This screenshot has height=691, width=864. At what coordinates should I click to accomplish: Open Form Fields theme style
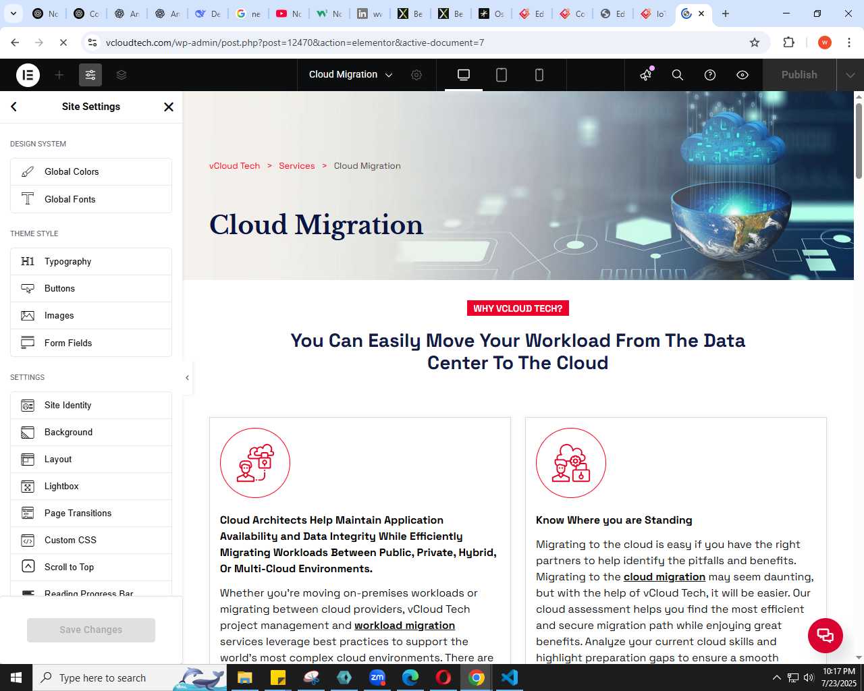[91, 343]
